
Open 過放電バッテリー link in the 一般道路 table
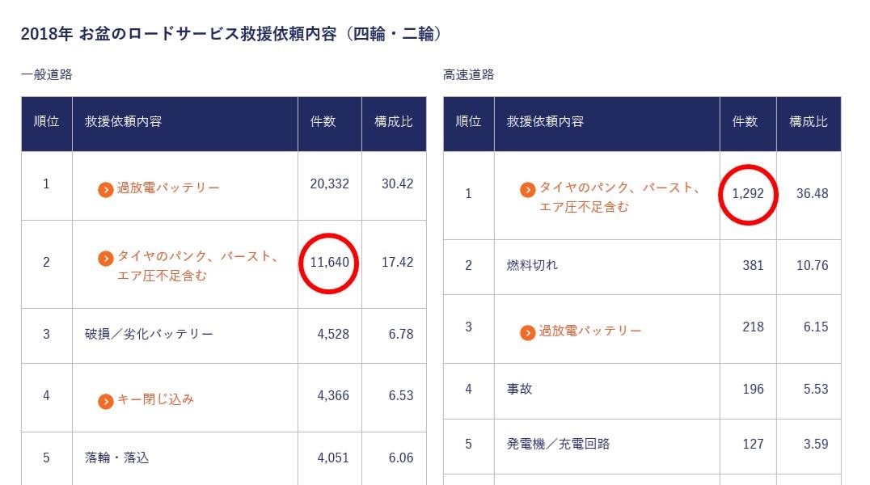point(168,188)
